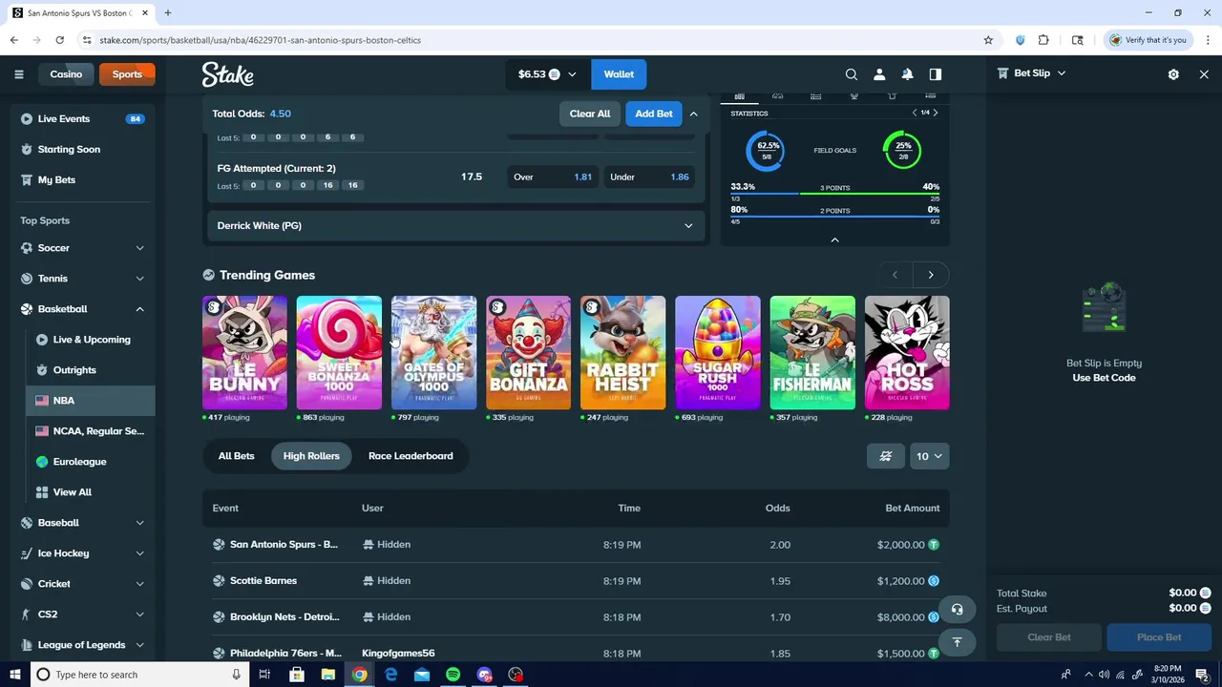Show All Bets tab
The width and height of the screenshot is (1222, 687).
236,456
